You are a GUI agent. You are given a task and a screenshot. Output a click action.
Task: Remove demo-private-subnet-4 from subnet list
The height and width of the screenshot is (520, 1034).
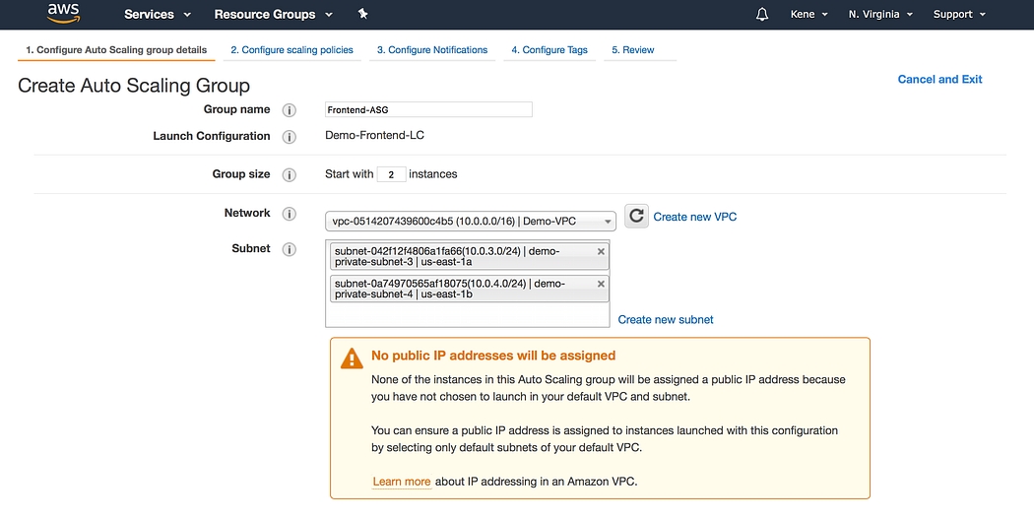[601, 284]
